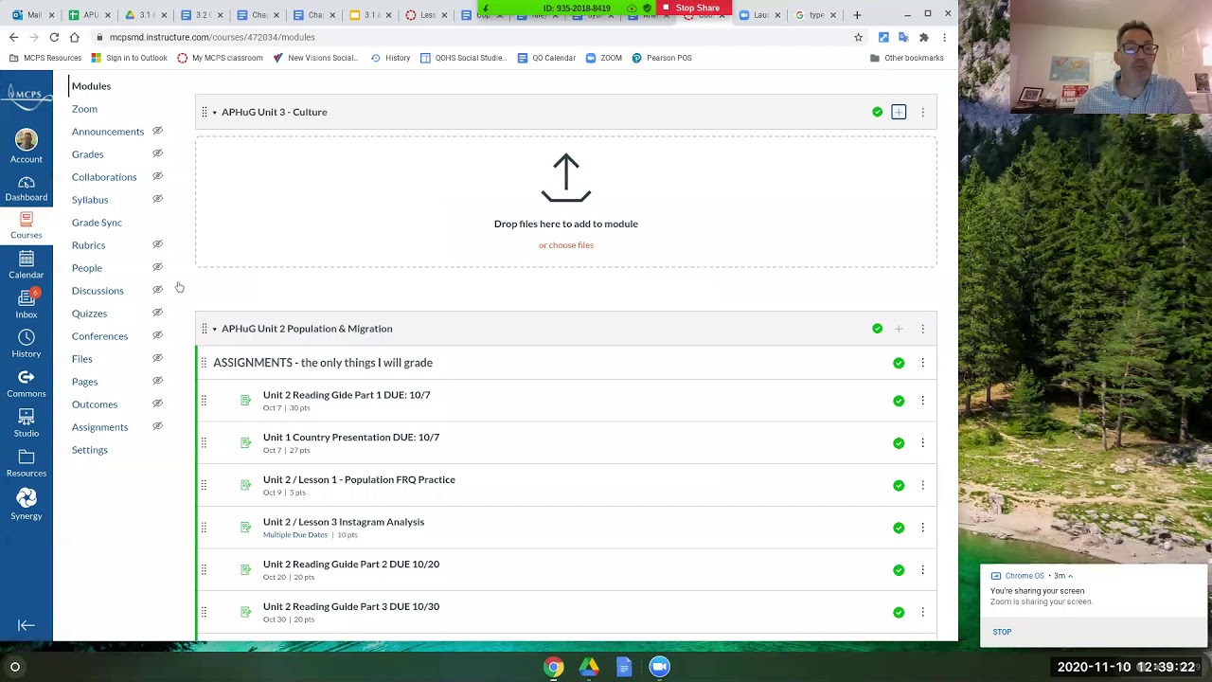Toggle published status of Unit 3 Culture module
Viewport: 1212px width, 682px height.
[877, 112]
